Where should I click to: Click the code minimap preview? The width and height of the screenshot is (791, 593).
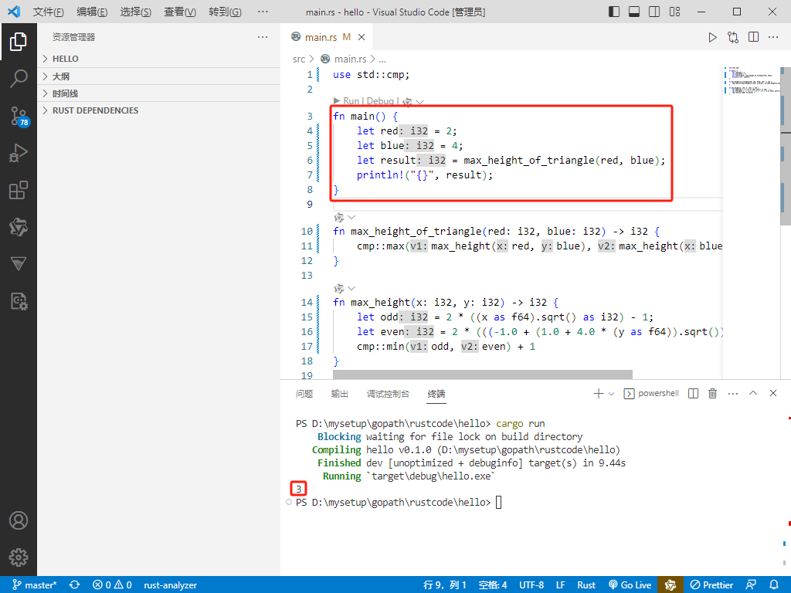click(751, 80)
